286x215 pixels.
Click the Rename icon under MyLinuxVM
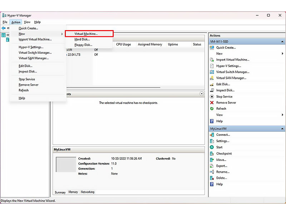(x=212, y=172)
